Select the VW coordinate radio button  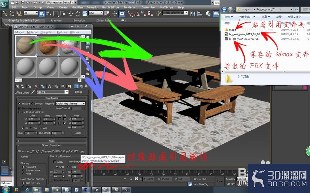(x=31, y=128)
